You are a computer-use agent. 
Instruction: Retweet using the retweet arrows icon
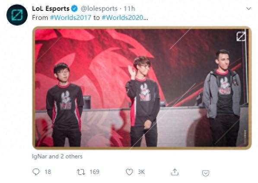pyautogui.click(x=81, y=172)
